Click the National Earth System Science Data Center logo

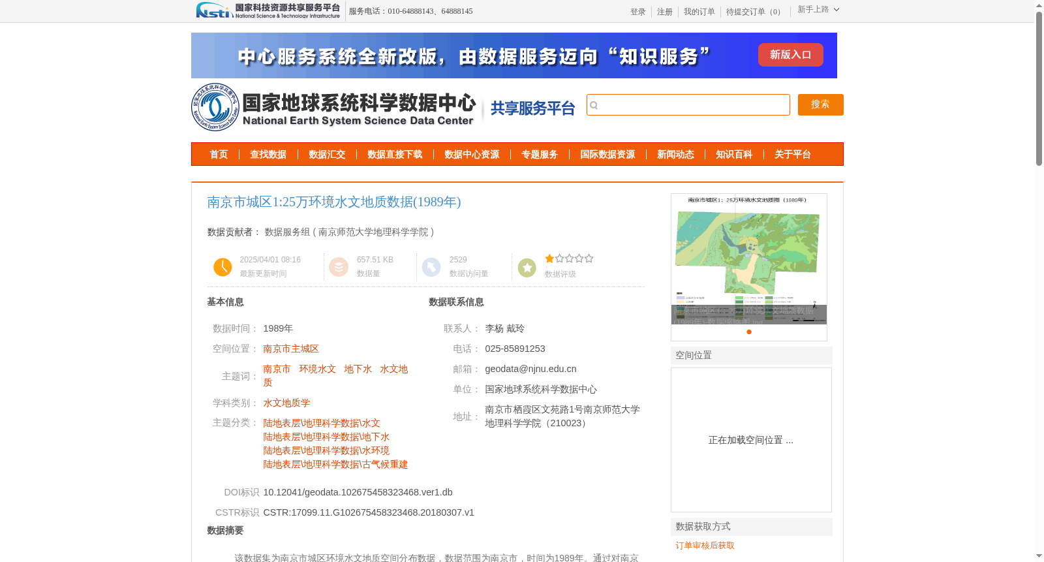tap(334, 107)
